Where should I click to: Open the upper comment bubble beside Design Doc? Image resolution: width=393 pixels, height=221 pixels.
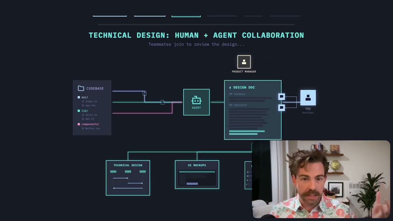[282, 97]
